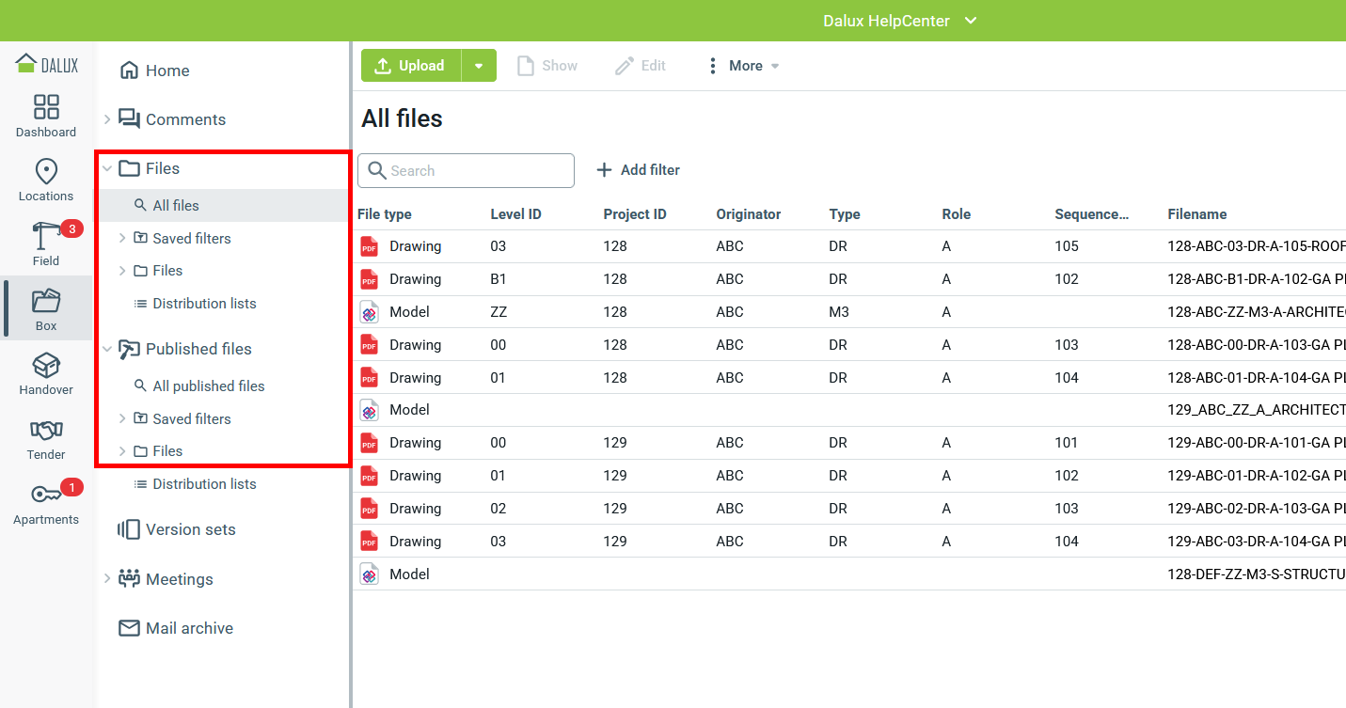Screen dimensions: 1346x708
Task: Expand the Comments section
Action: pos(108,119)
